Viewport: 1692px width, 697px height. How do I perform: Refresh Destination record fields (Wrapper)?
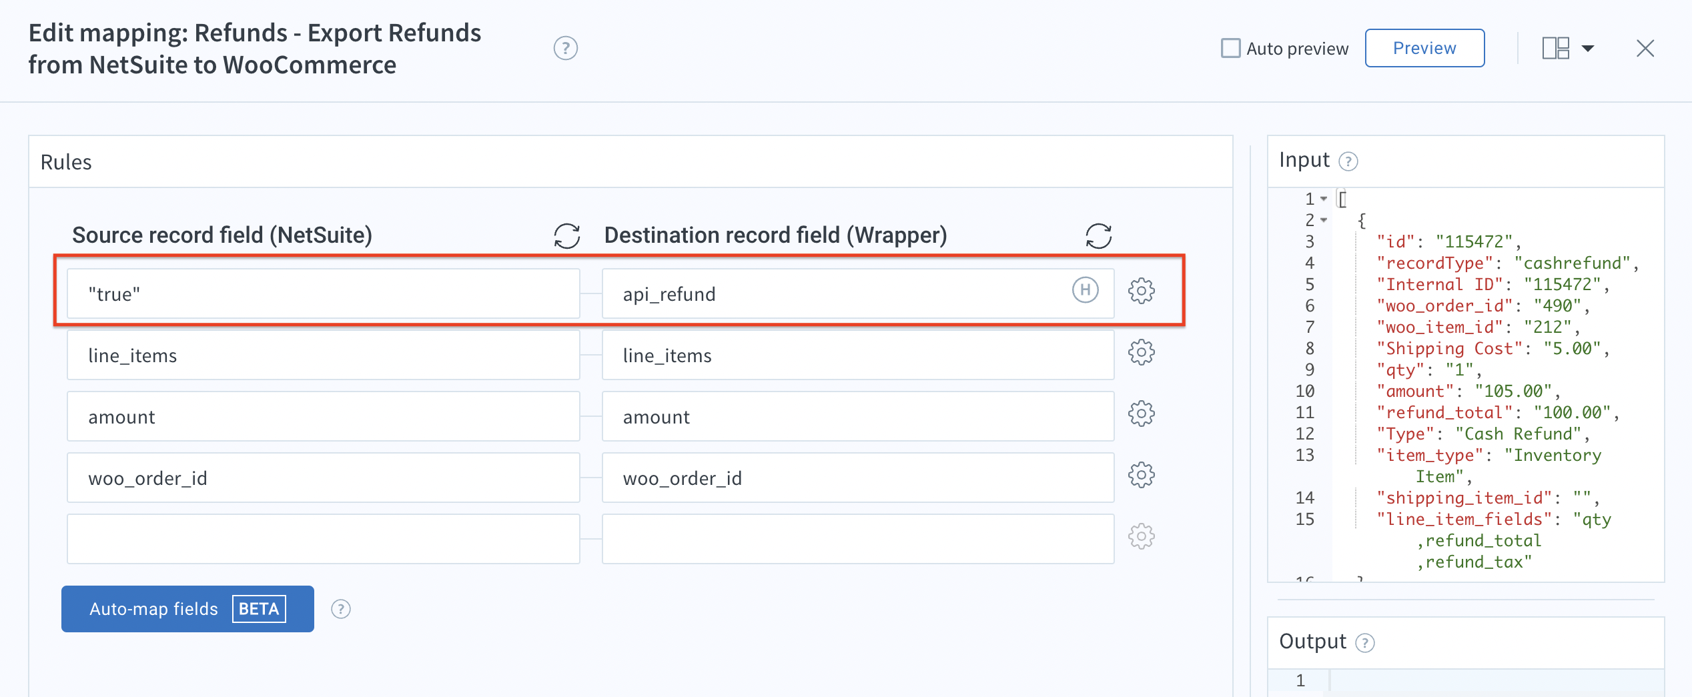[x=1098, y=235]
